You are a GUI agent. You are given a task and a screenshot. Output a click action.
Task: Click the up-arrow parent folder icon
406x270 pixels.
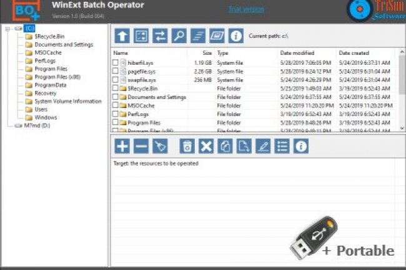tap(122, 36)
